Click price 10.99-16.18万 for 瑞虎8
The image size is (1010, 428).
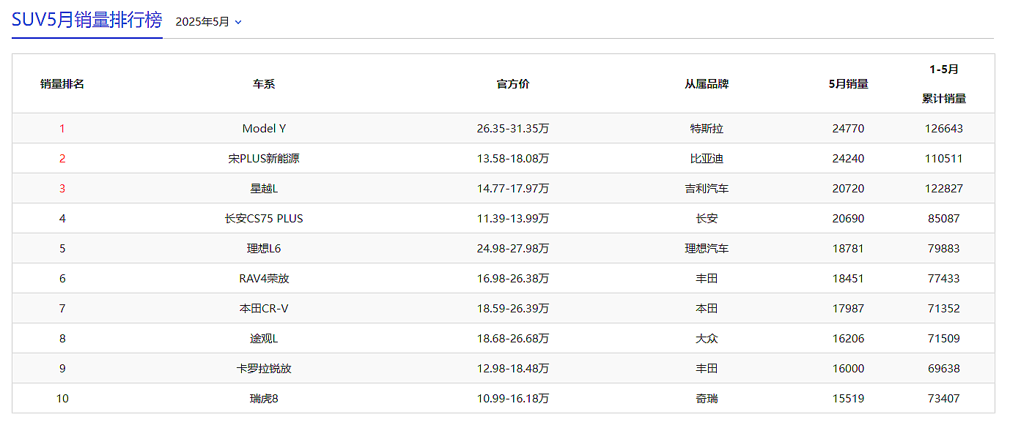512,399
